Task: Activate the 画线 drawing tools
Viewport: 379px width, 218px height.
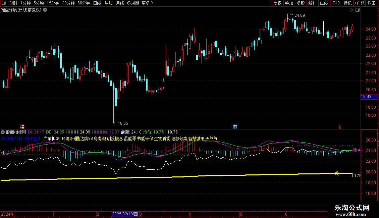Action: (x=324, y=3)
